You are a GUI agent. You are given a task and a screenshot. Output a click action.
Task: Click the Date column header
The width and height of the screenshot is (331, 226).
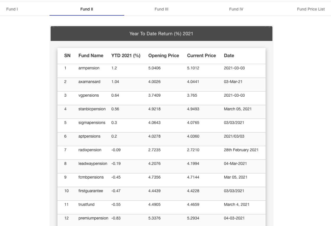(229, 56)
